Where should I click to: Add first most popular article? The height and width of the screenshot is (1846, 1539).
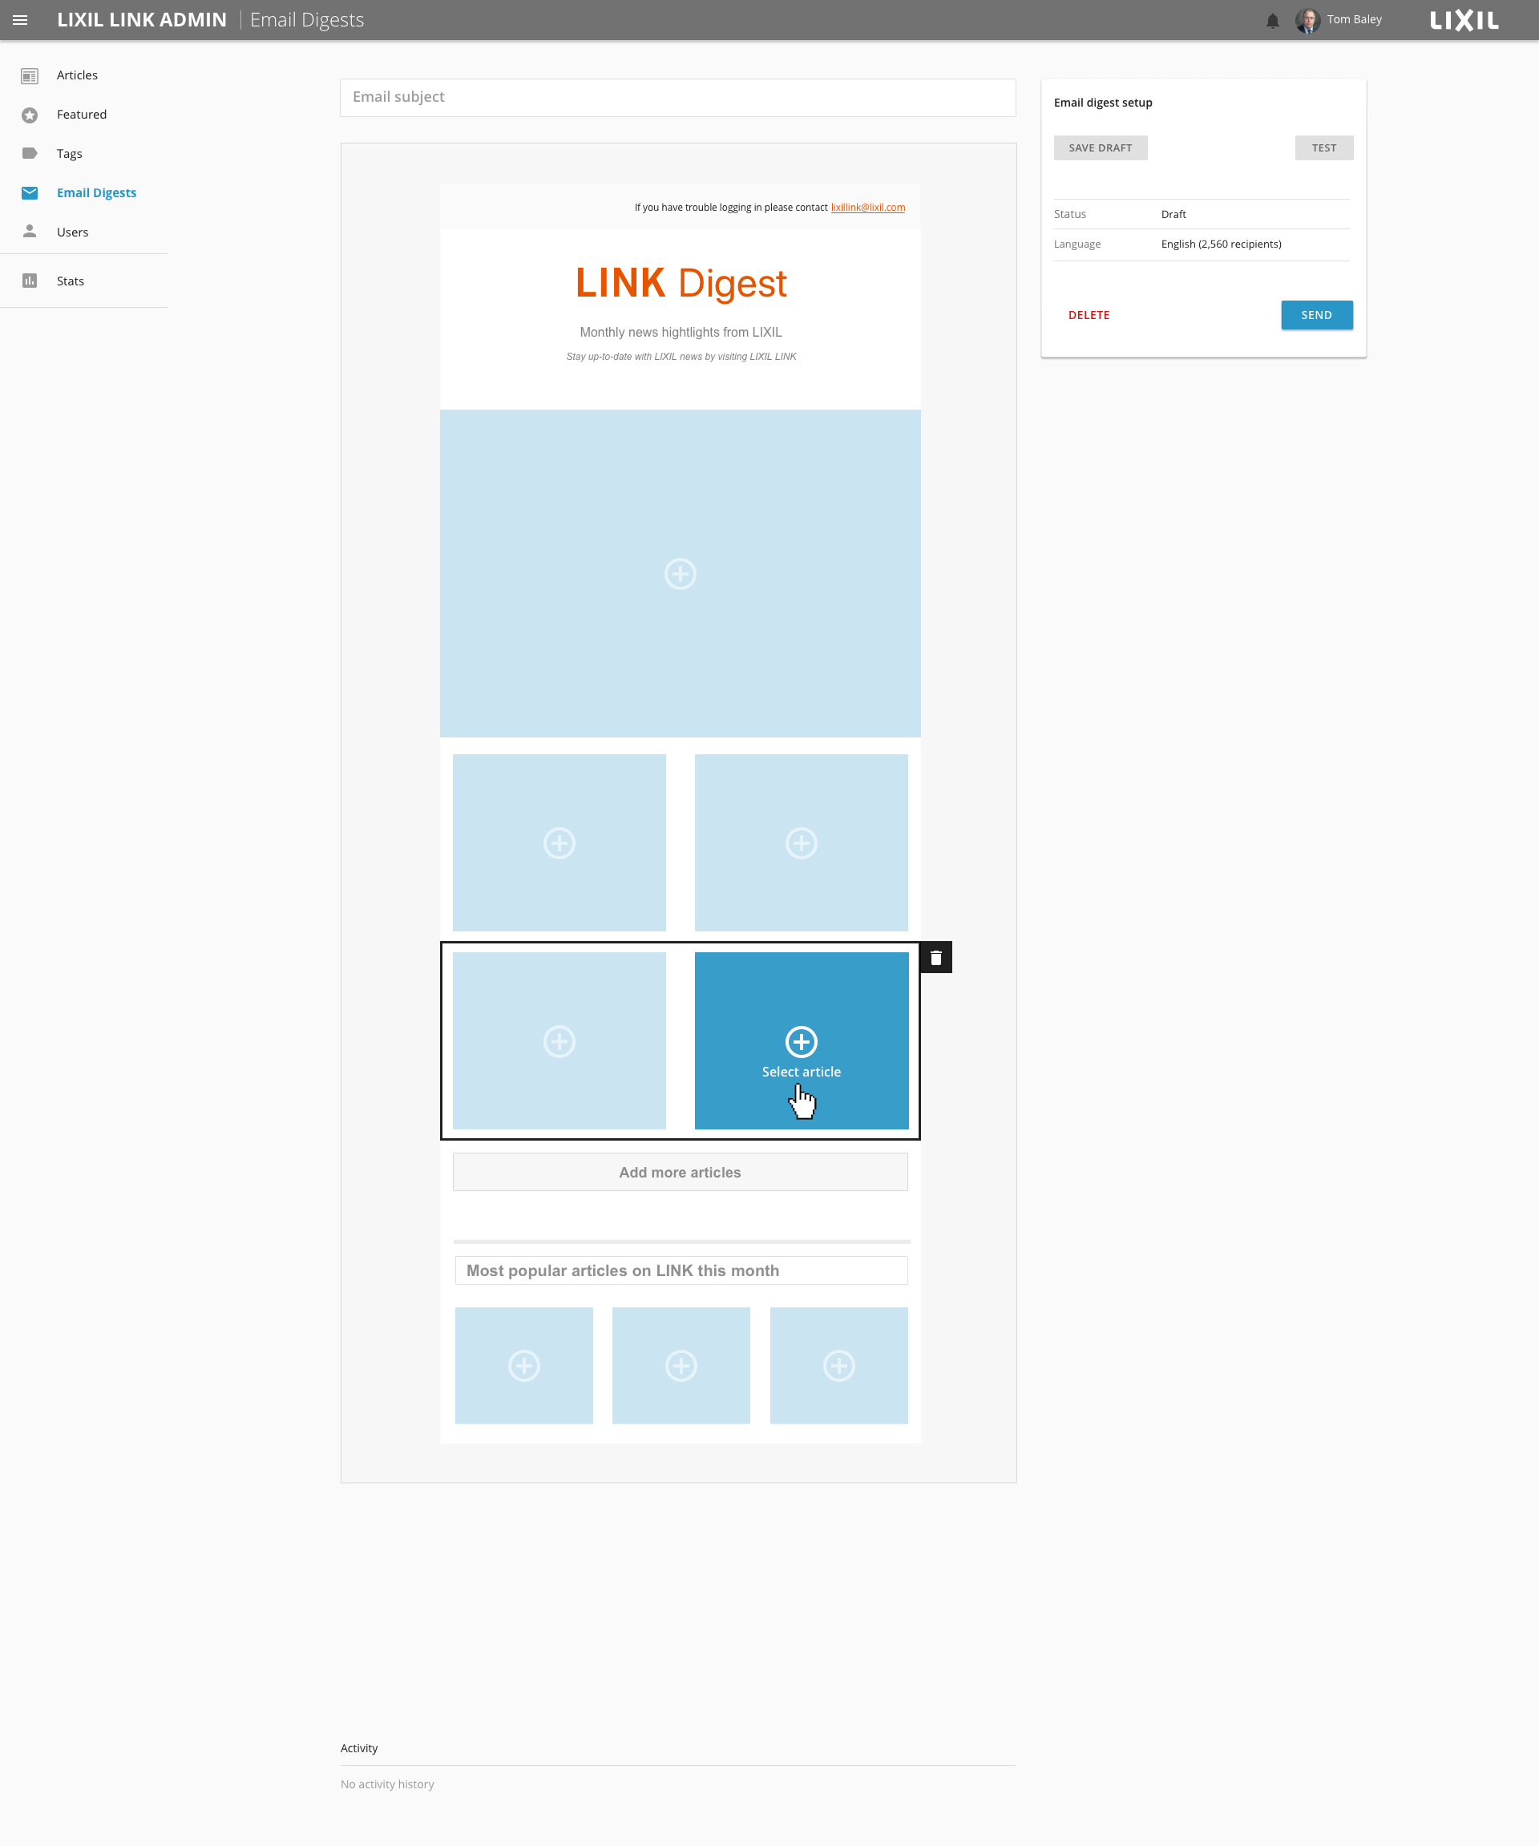click(524, 1365)
